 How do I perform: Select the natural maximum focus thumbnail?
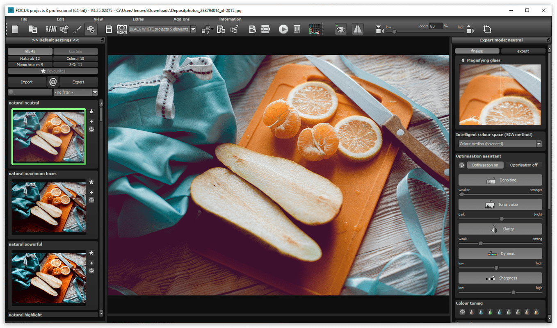[x=49, y=207]
